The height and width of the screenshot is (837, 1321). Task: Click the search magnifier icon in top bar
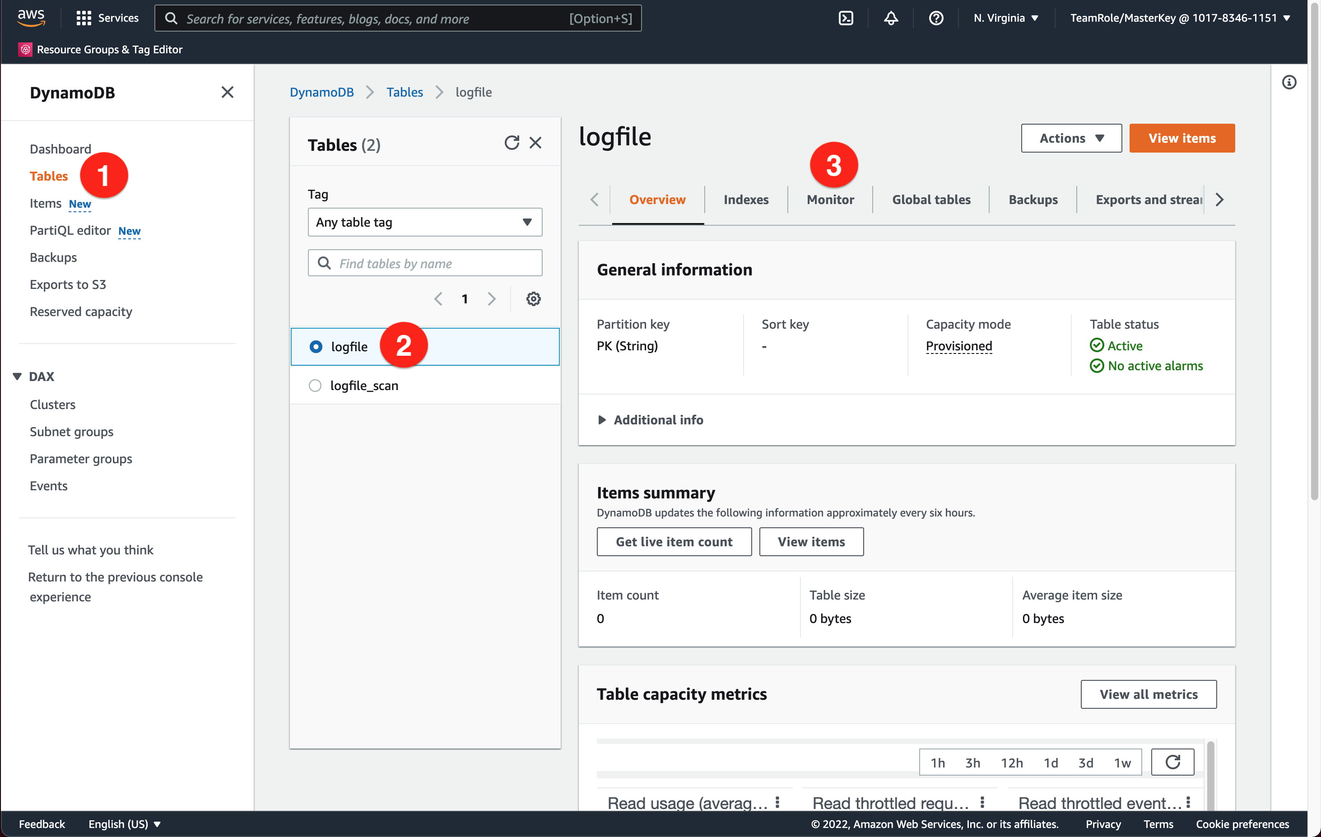coord(171,19)
